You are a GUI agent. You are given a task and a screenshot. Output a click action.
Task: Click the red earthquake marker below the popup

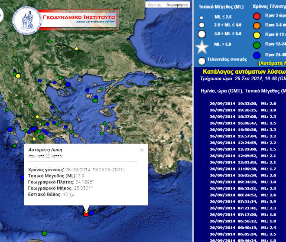click(86, 214)
